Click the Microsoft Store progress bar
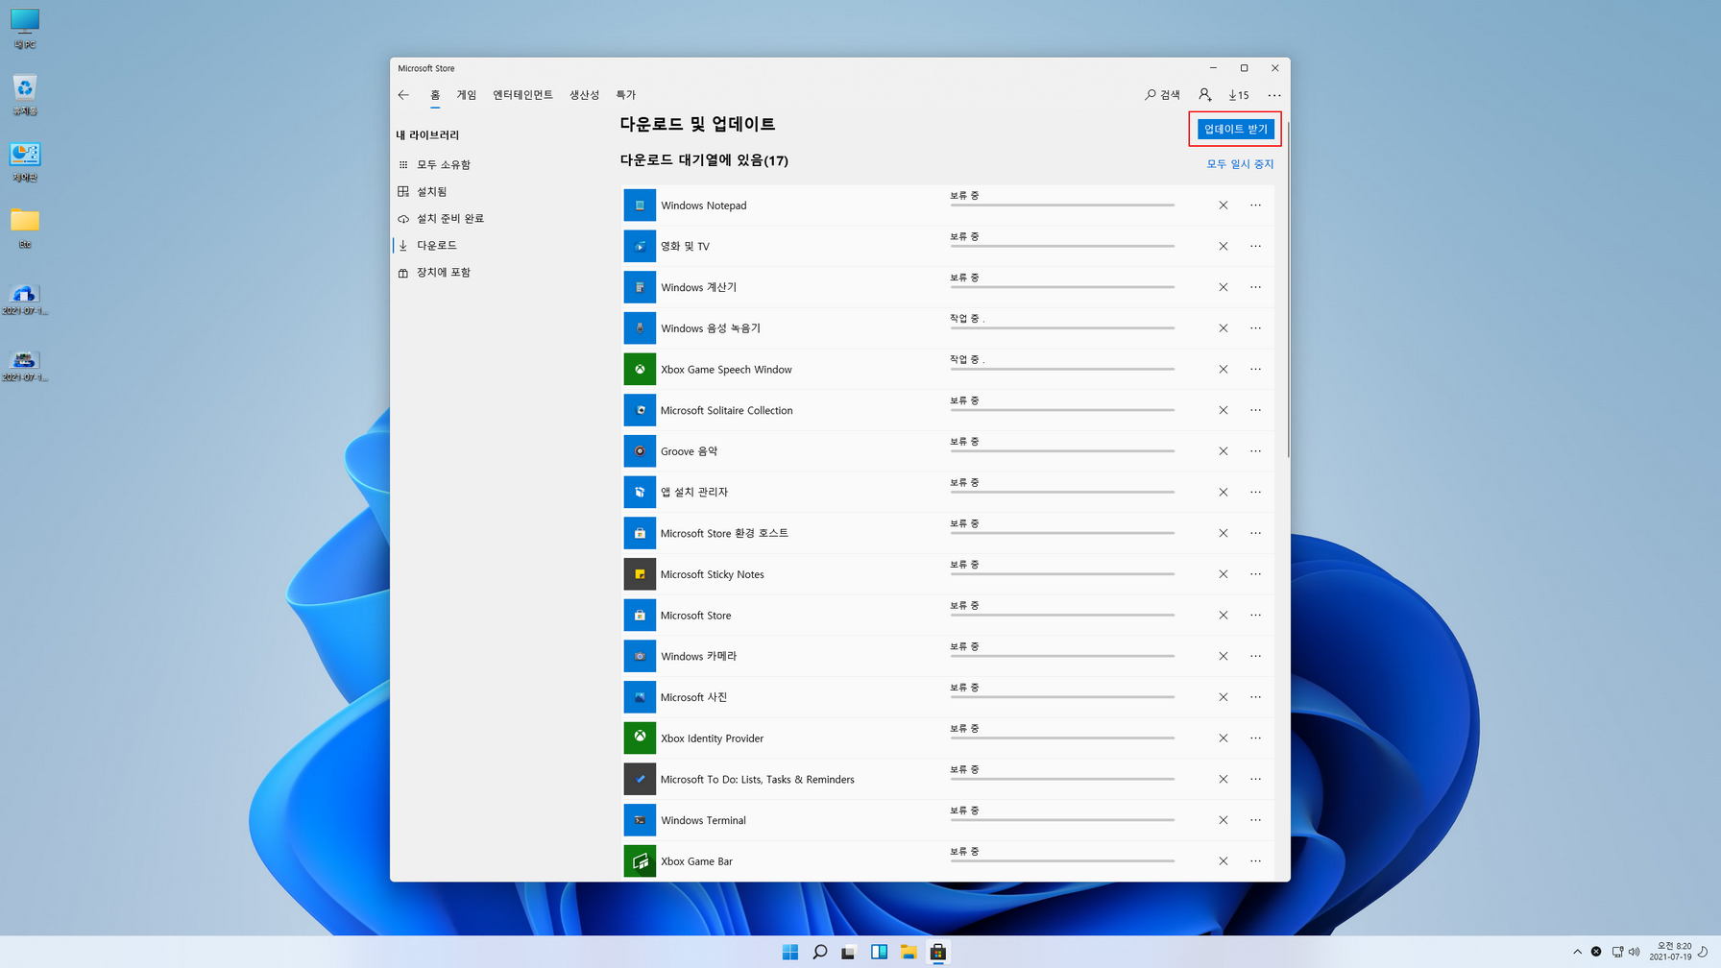Viewport: 1721px width, 968px height. 1062,615
